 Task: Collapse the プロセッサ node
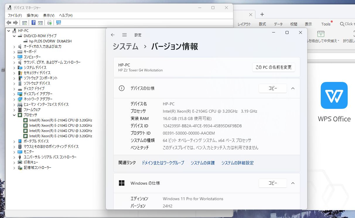point(14,115)
